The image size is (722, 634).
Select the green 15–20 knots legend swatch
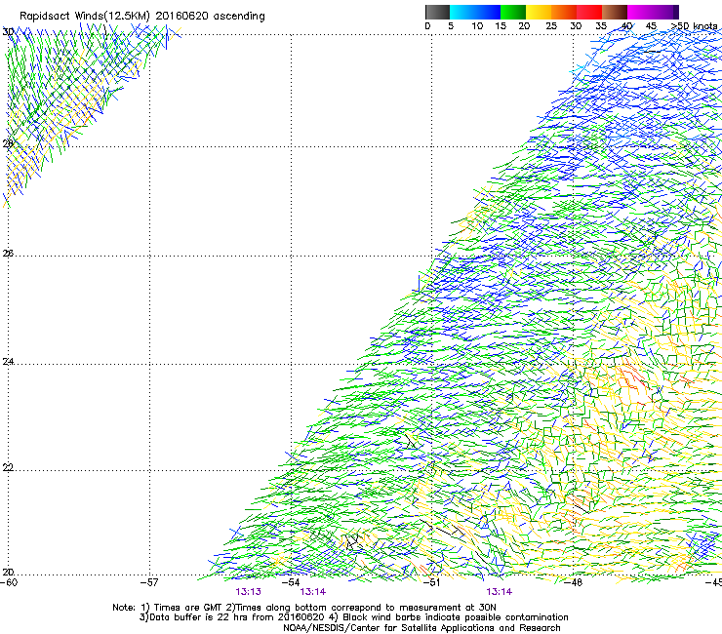click(513, 12)
